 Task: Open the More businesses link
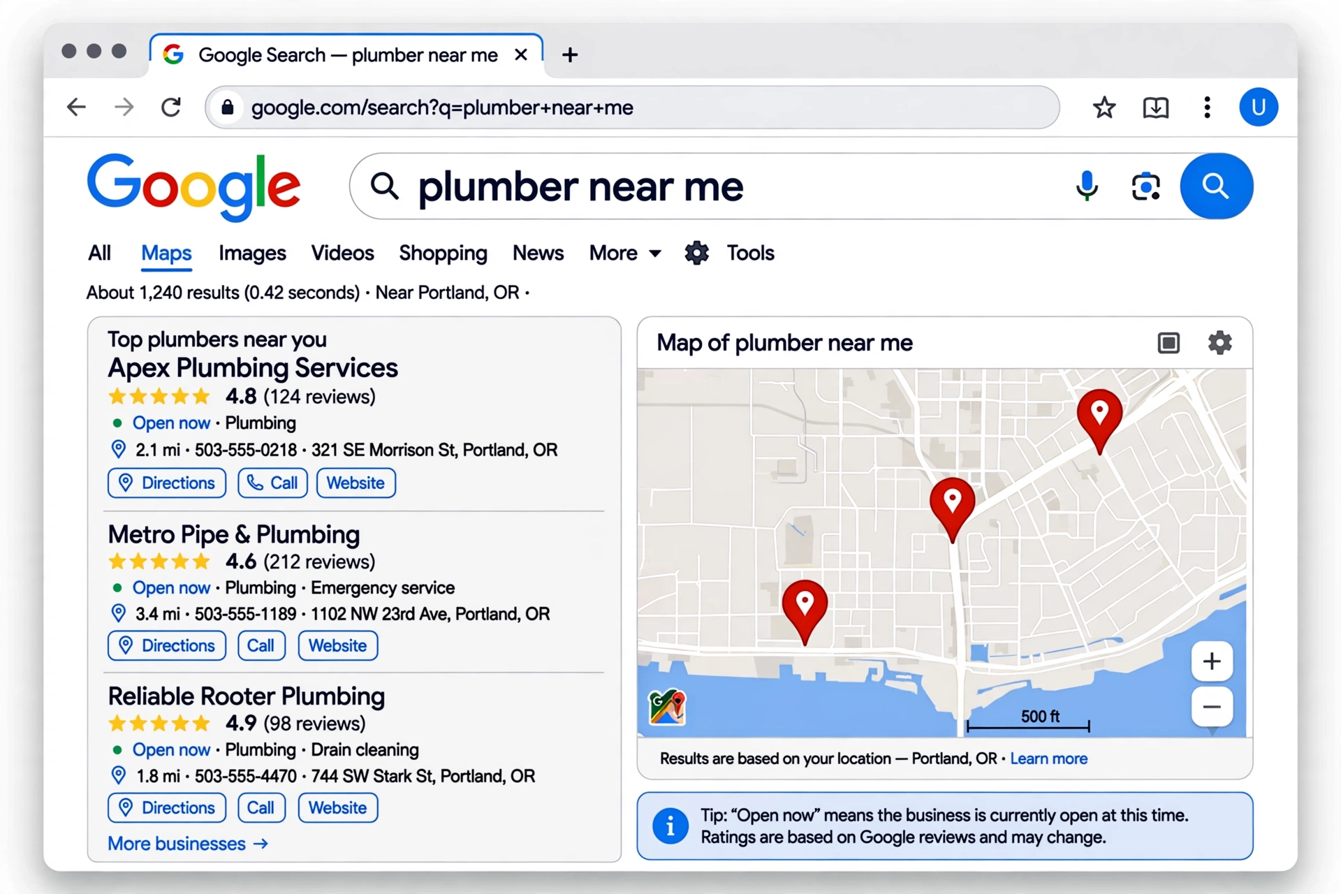pos(188,844)
